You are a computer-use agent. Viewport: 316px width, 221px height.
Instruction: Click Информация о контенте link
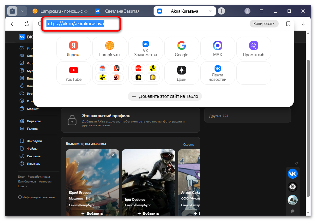click(x=36, y=197)
